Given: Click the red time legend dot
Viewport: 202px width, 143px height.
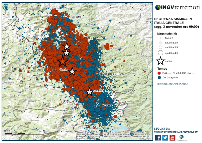Looking at the screenshot, I should tap(159, 73).
